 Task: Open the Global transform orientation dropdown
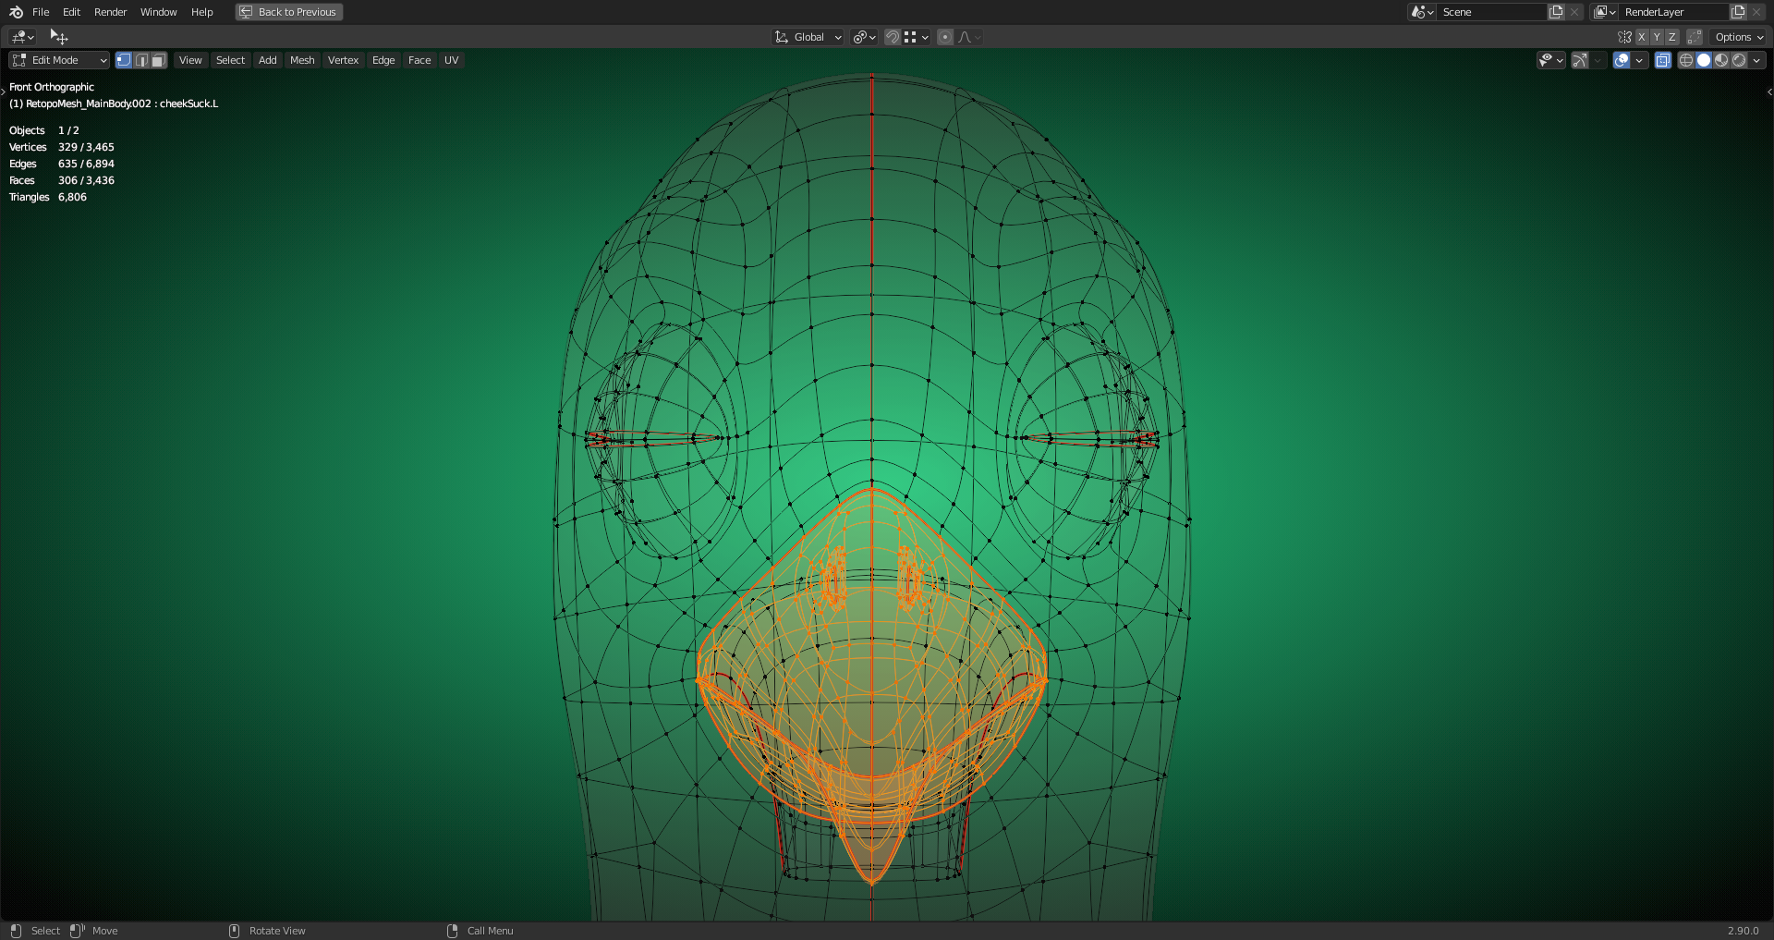coord(807,36)
